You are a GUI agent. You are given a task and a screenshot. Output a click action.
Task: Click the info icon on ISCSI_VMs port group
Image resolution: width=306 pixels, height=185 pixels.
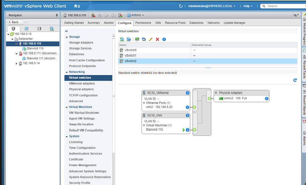pos(188,115)
